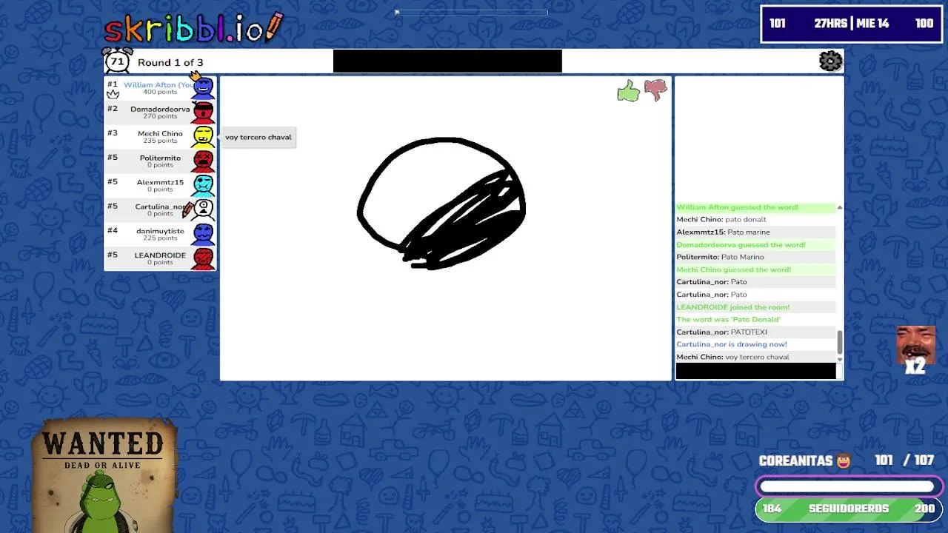
Task: Click the drawing canvas sketch
Action: [x=441, y=203]
